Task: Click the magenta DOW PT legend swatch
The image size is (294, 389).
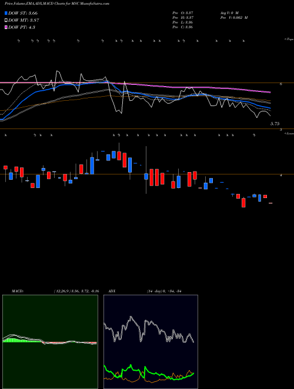Action: [x=6, y=28]
